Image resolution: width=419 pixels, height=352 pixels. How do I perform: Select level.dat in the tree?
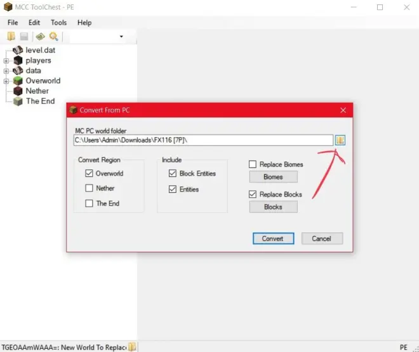(x=41, y=50)
